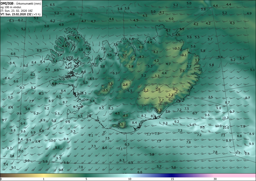Click the 2.2 value on the glacier
The image size is (256, 181).
[146, 90]
